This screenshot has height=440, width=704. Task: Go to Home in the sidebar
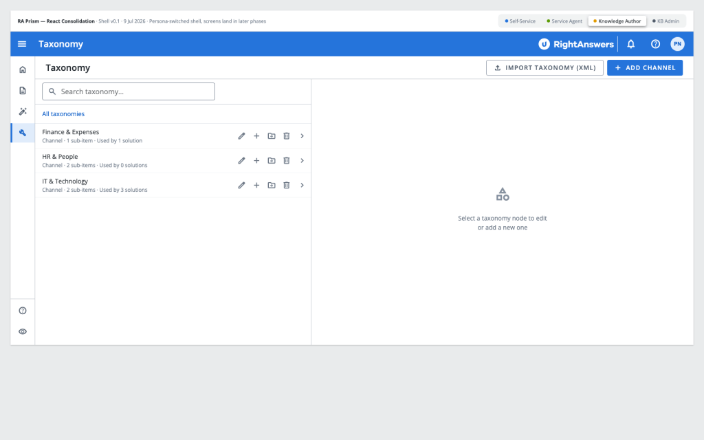(x=23, y=69)
